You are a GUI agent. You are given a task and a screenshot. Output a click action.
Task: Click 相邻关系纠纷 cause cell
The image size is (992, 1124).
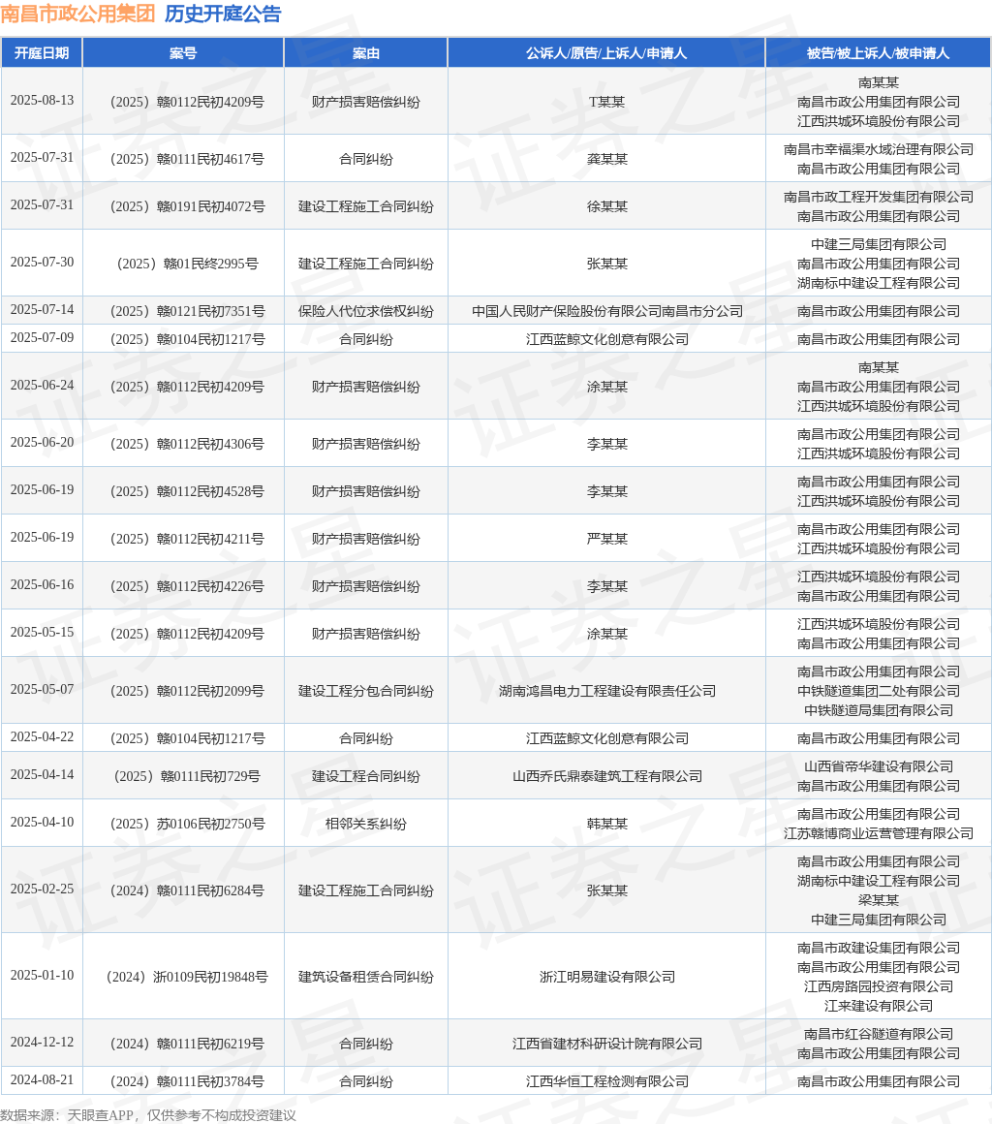pyautogui.click(x=366, y=824)
